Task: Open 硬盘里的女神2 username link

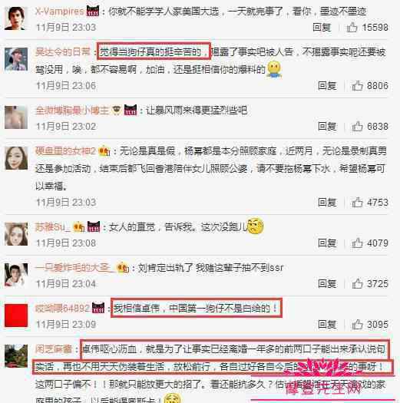Action: point(65,151)
